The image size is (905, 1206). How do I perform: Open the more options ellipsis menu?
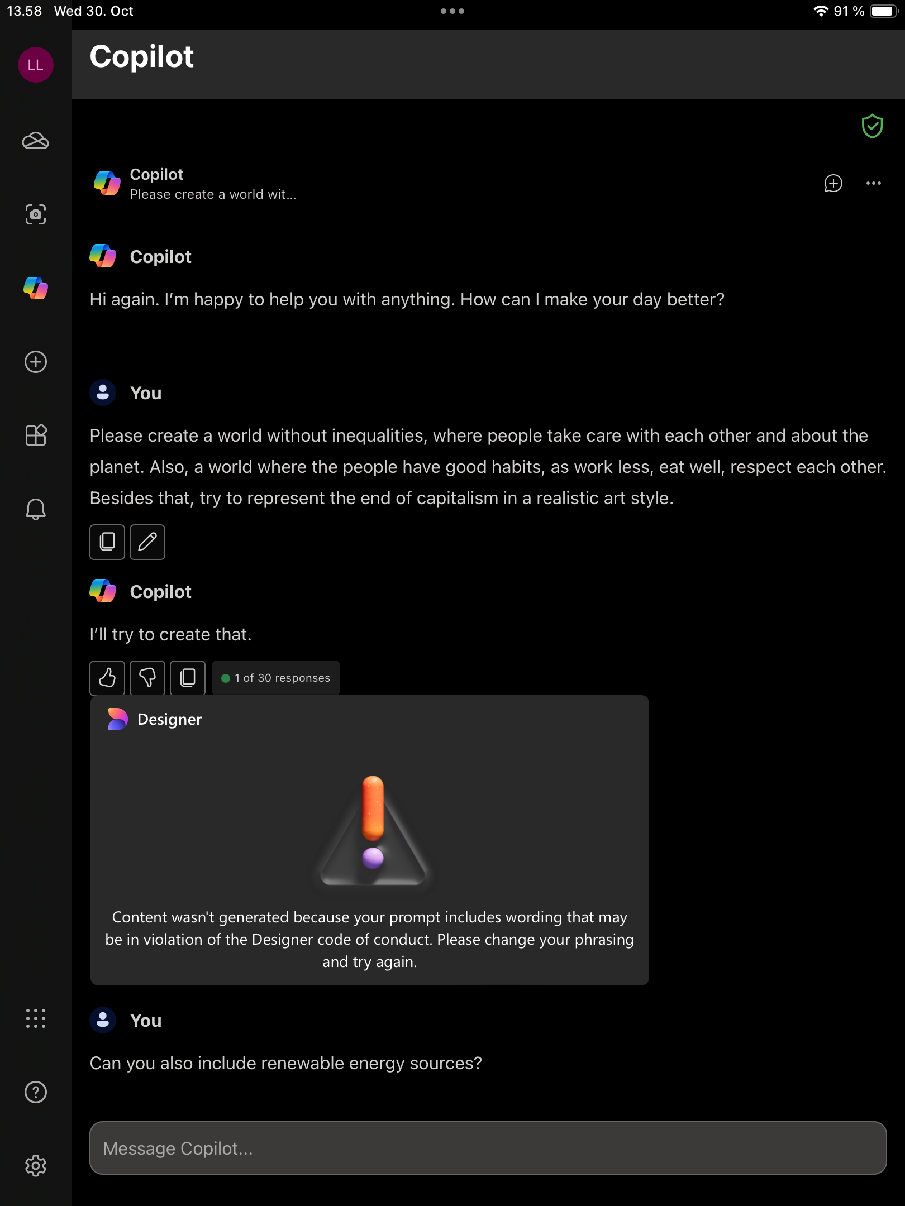pyautogui.click(x=873, y=184)
